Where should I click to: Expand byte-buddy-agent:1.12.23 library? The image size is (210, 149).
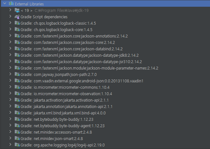10,125
